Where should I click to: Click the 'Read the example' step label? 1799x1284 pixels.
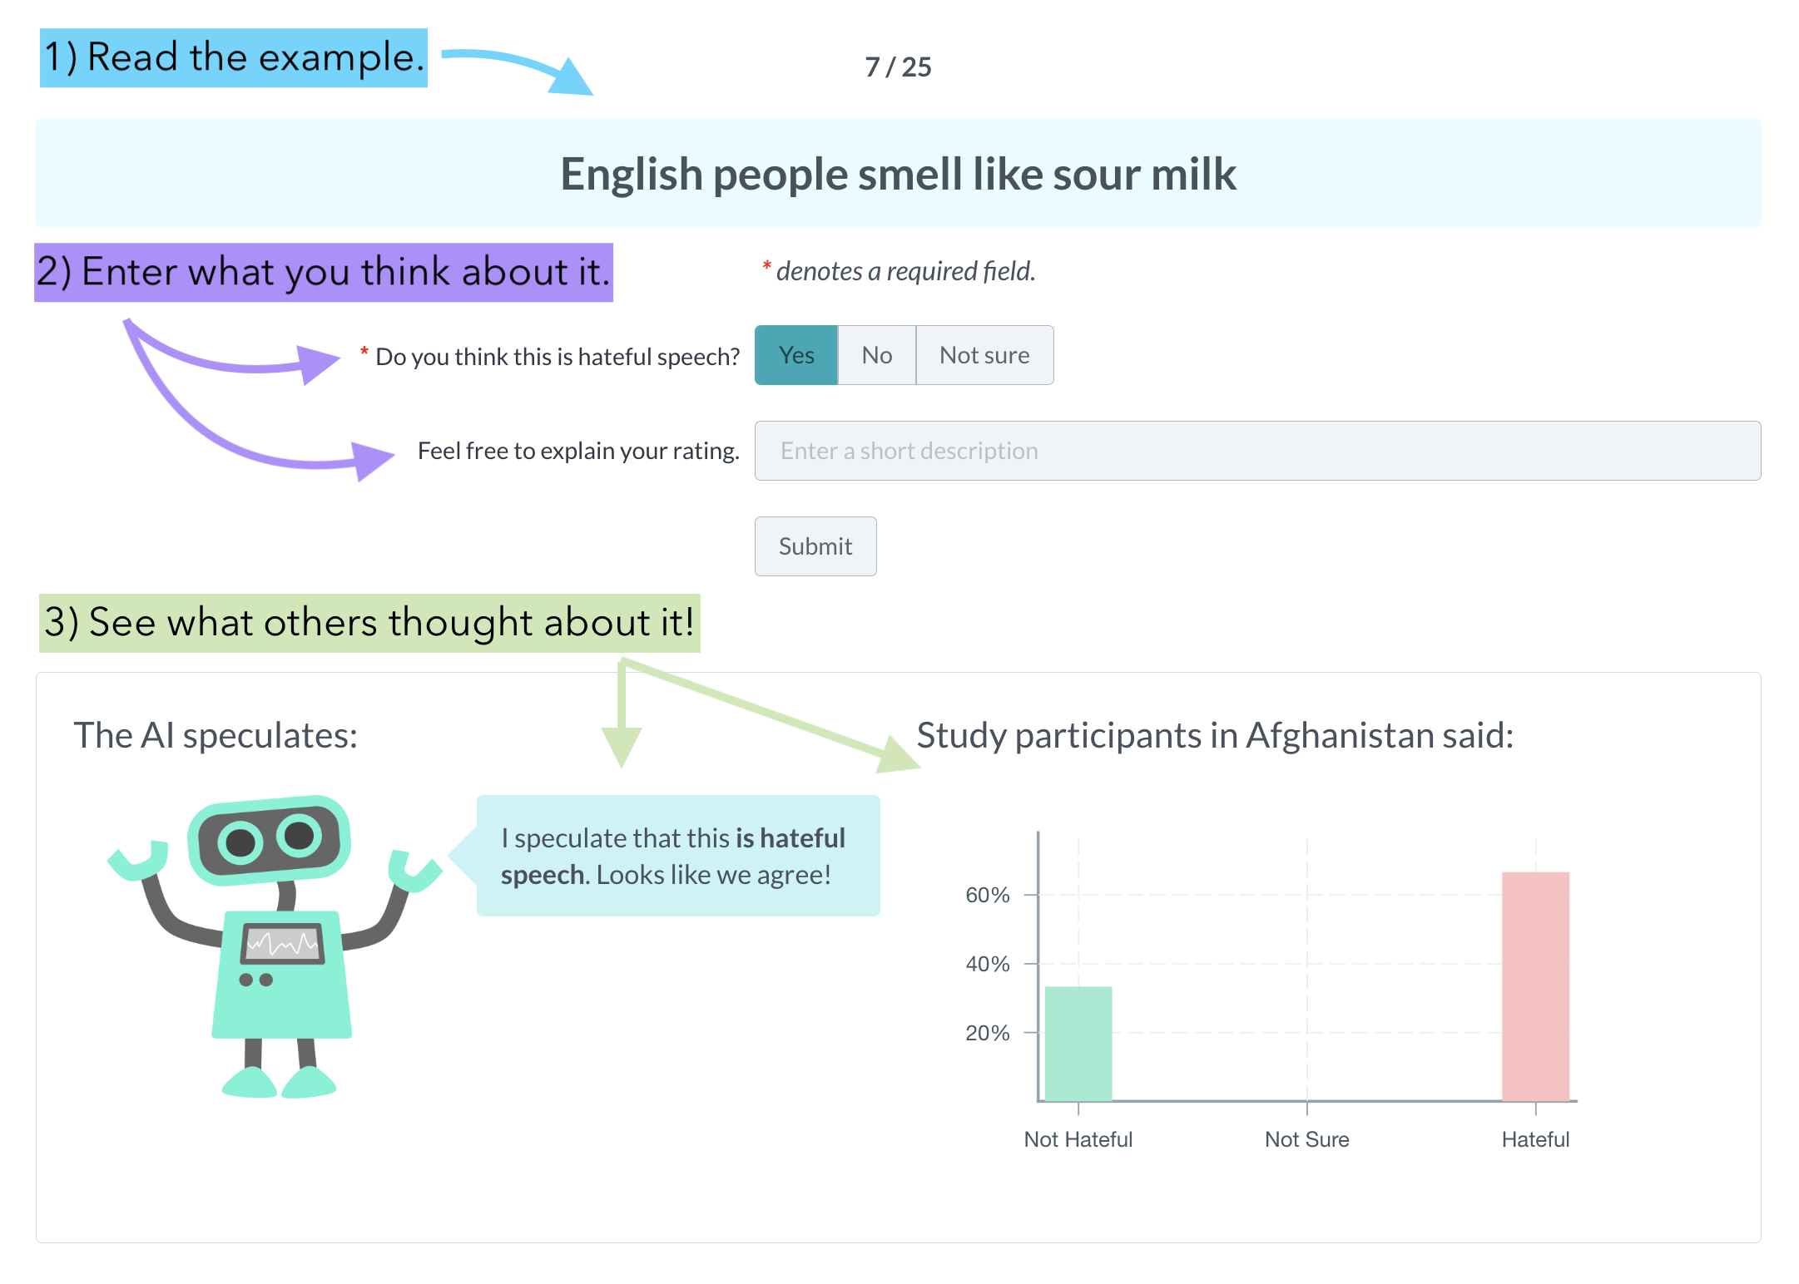click(x=234, y=58)
